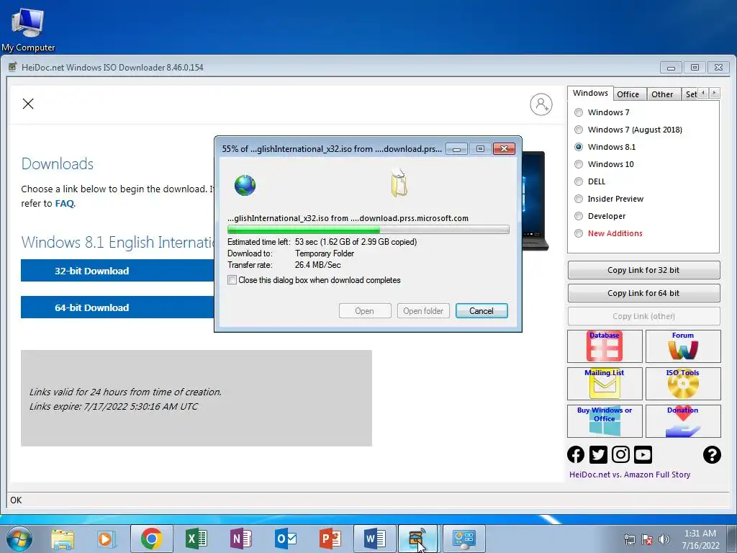Open the Facebook social icon
Screen dimensions: 737x553
[x=576, y=455]
